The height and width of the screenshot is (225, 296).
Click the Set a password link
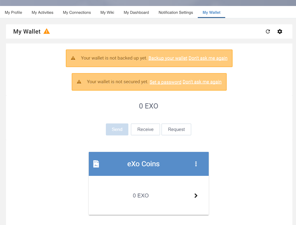(x=165, y=82)
